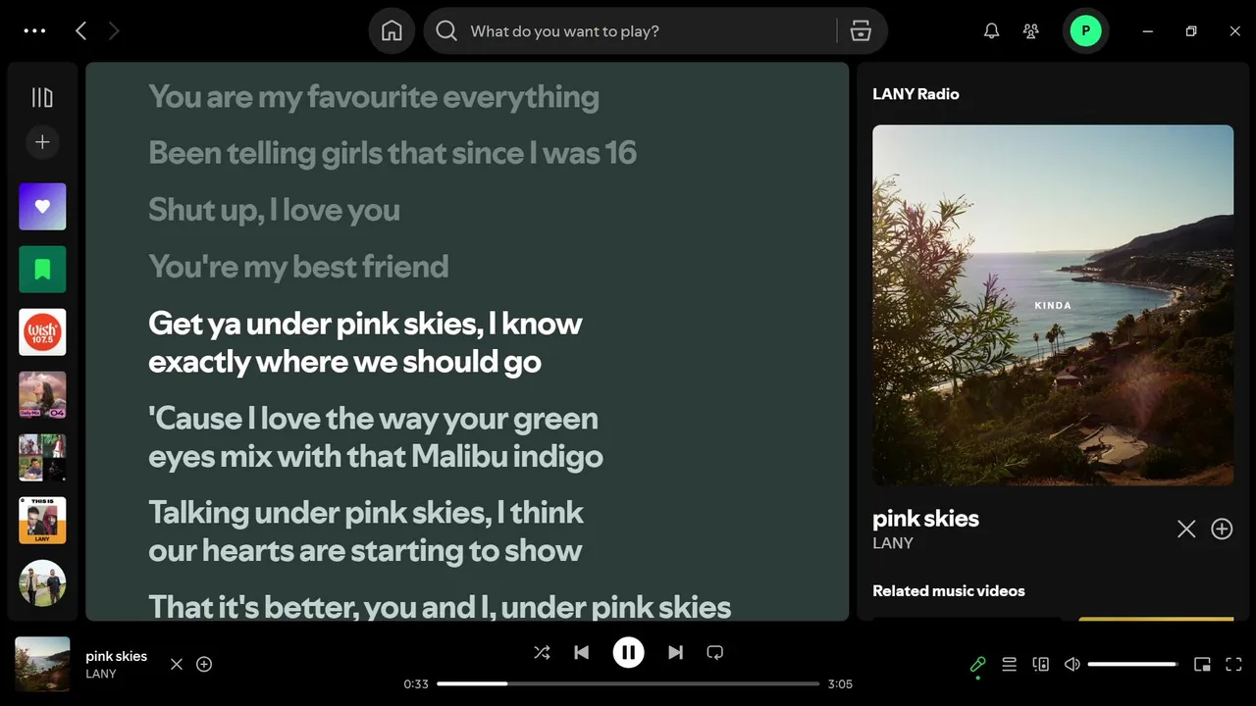Toggle shuffle playback

(542, 652)
